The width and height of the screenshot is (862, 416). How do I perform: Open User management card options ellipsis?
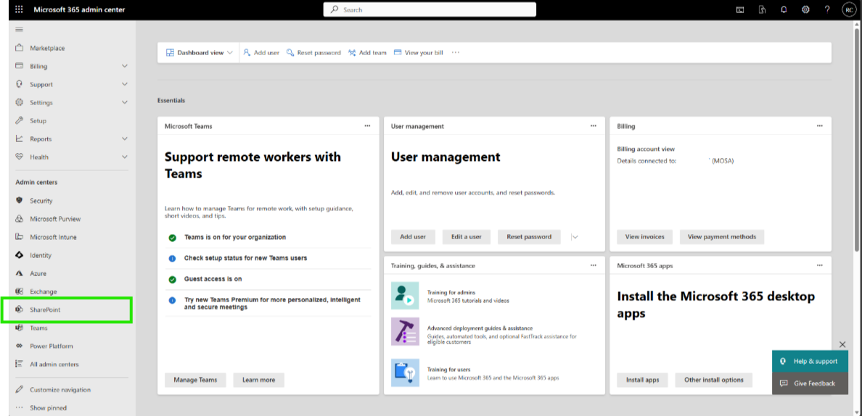click(x=594, y=125)
